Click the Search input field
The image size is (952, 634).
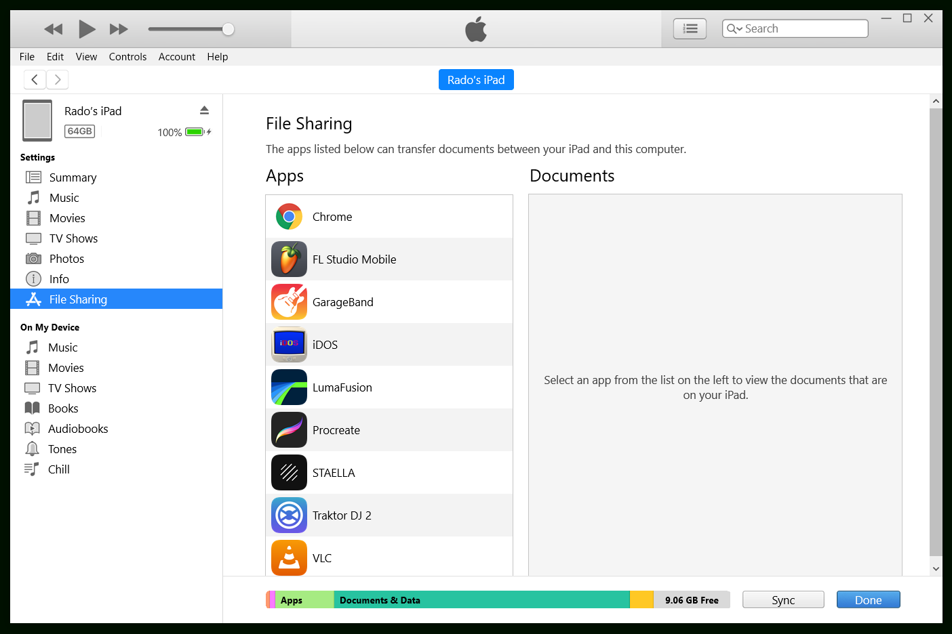point(795,28)
